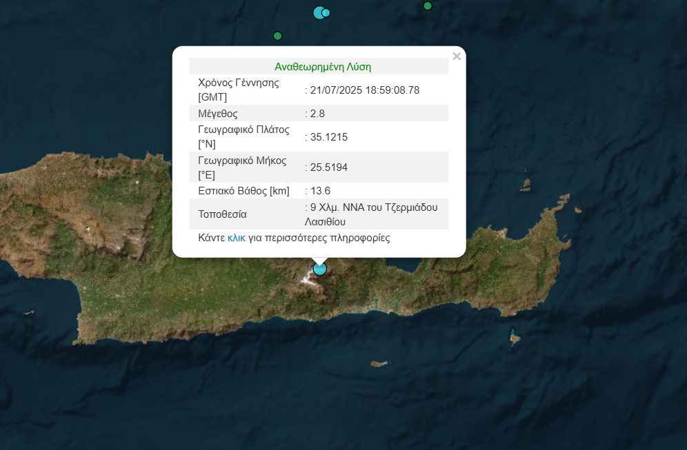The image size is (687, 450).
Task: Select the 'Εστιακό Βάθος [km]' label
Action: click(x=243, y=191)
